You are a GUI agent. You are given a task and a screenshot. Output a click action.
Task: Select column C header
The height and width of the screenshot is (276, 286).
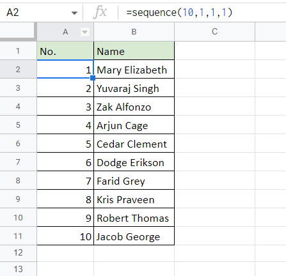(x=214, y=32)
